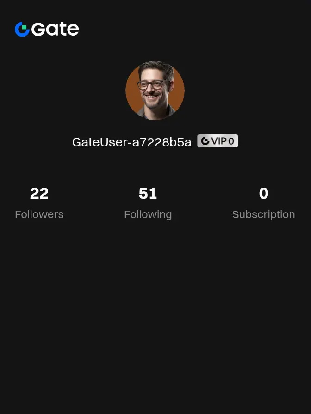Click the small Gate icon inside VIP badge
Image resolution: width=311 pixels, height=414 pixels.
pos(205,141)
